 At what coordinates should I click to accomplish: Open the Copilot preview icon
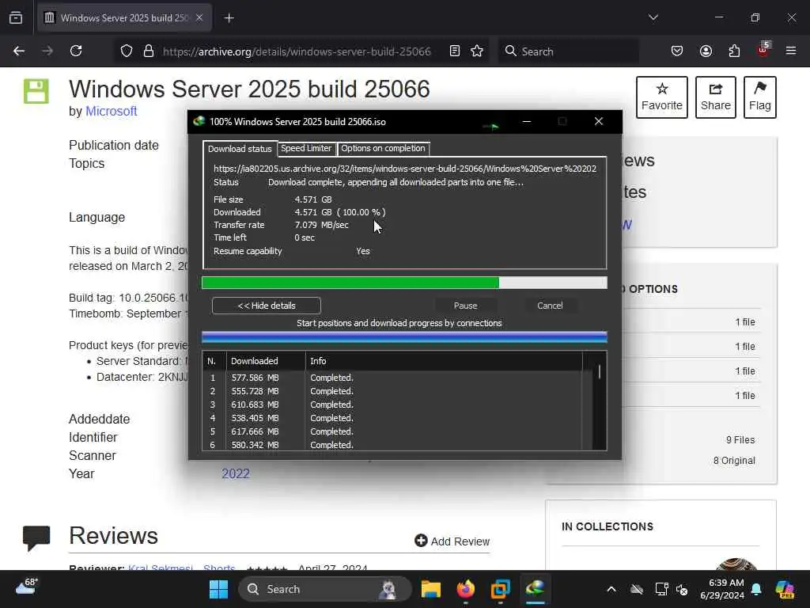[x=785, y=589]
